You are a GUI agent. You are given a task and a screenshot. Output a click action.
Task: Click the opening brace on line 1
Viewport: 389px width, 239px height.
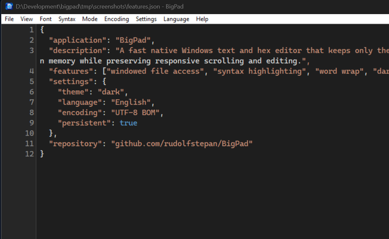(42, 30)
